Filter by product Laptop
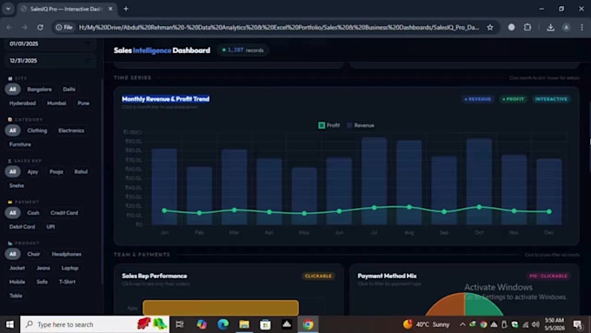 (70, 268)
